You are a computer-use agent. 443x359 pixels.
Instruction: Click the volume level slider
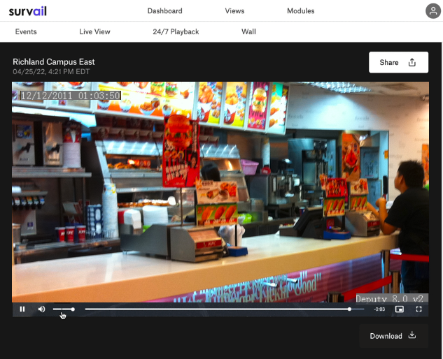click(x=63, y=309)
